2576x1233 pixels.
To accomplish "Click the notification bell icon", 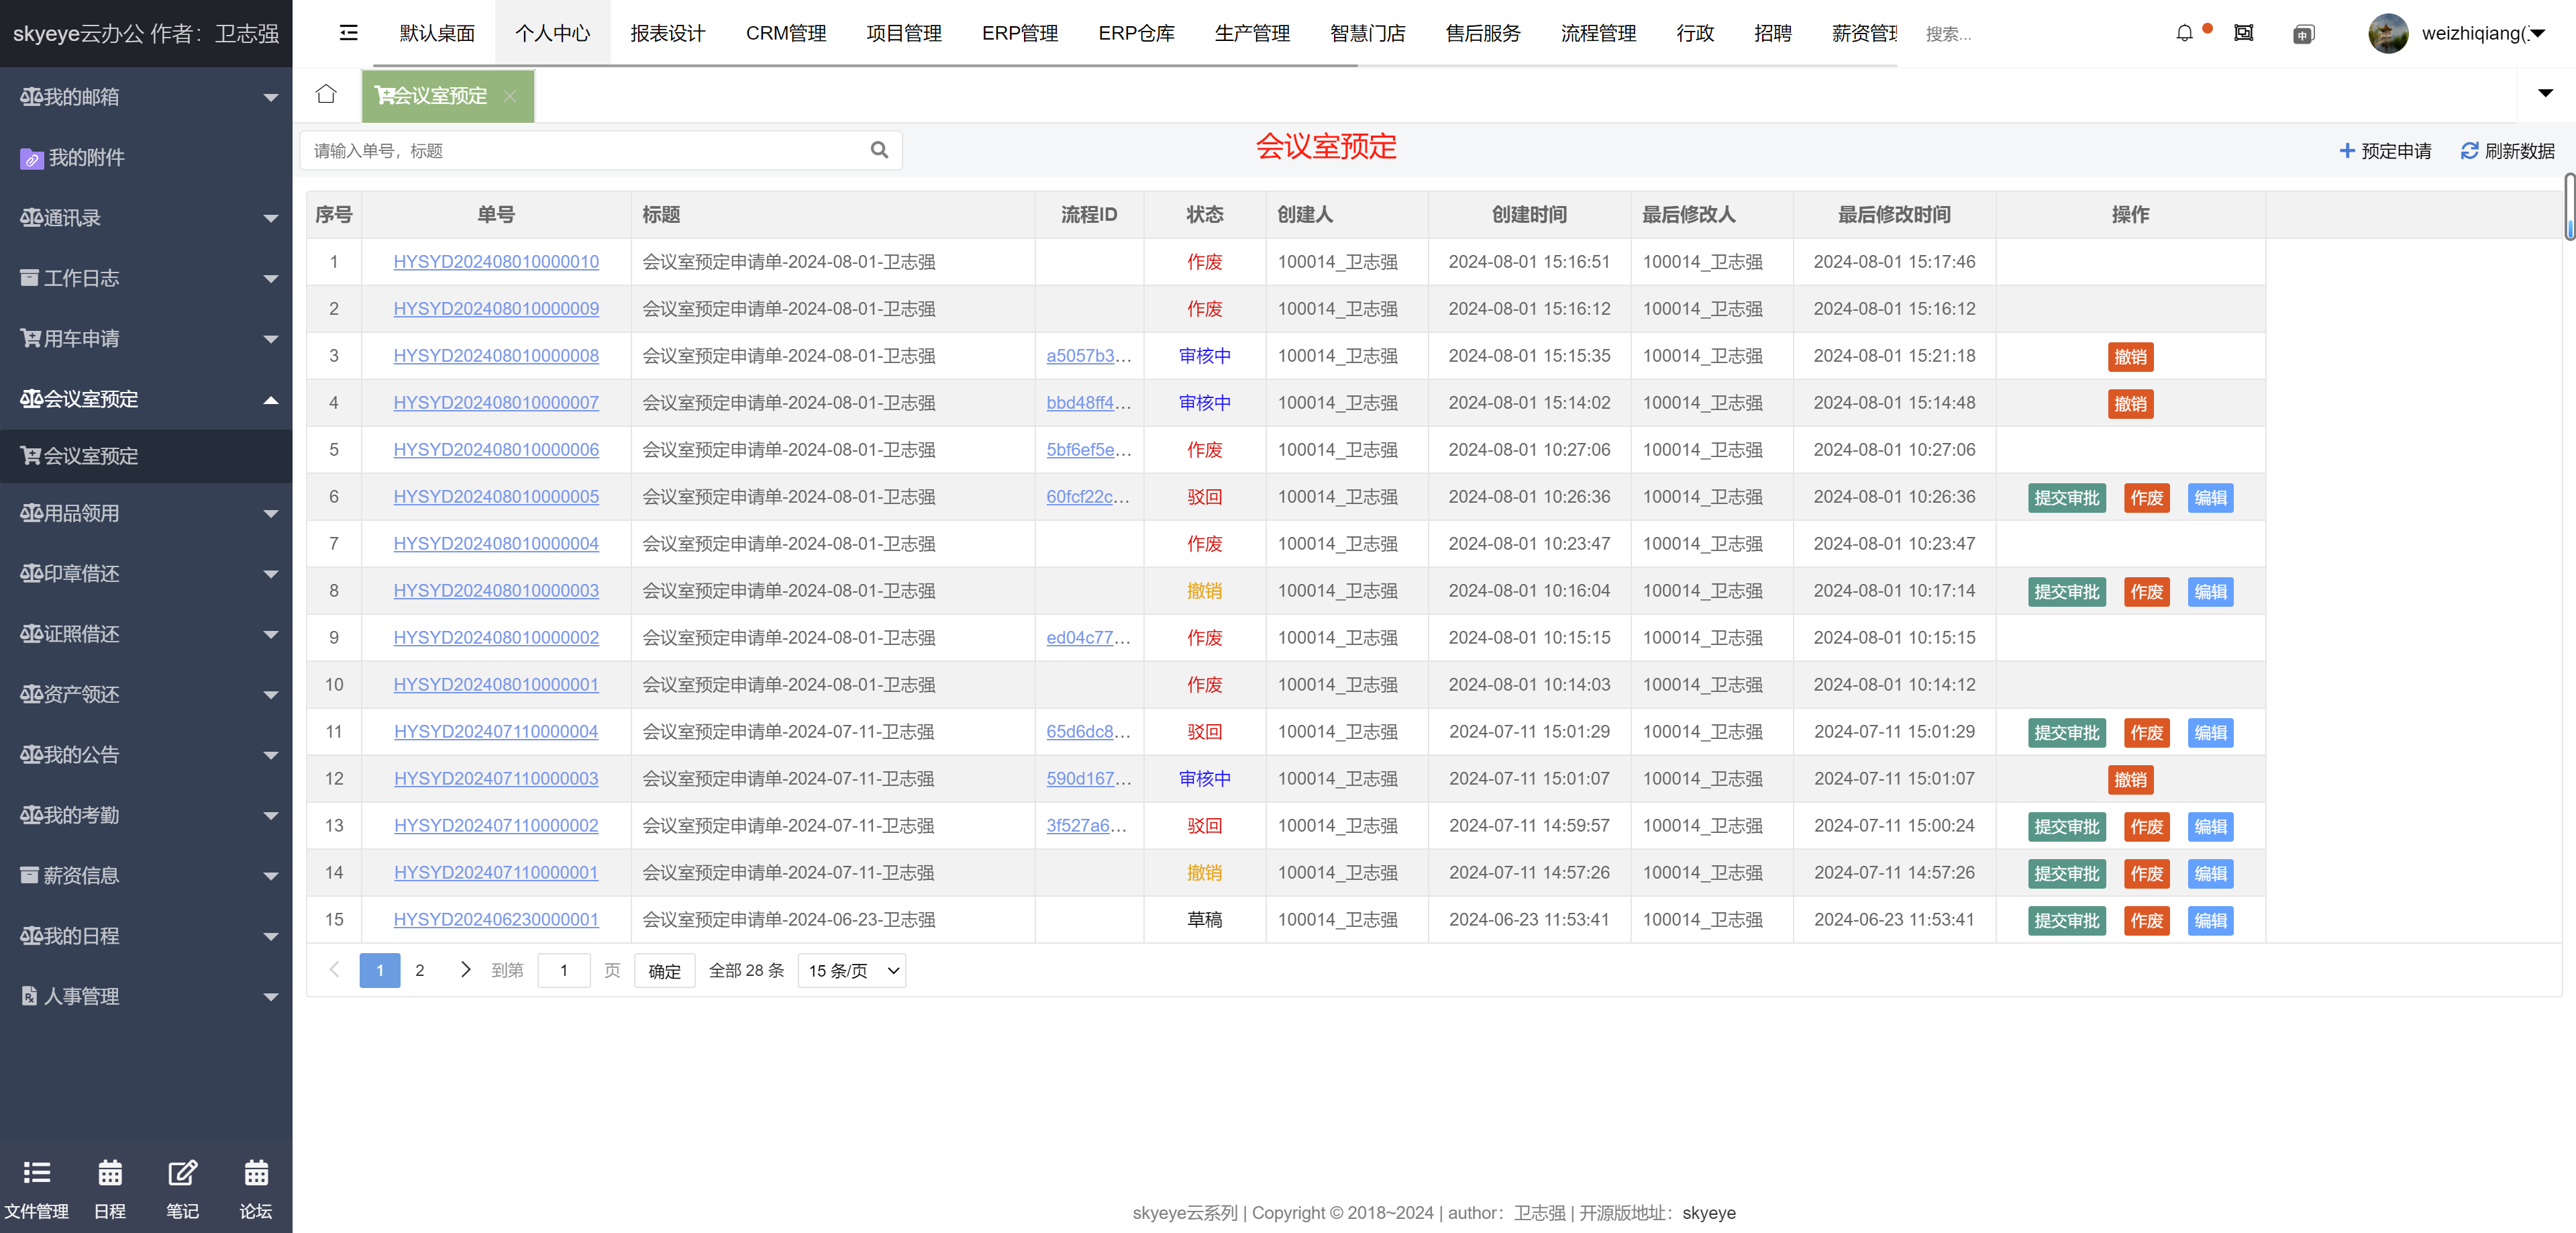I will coord(2184,33).
